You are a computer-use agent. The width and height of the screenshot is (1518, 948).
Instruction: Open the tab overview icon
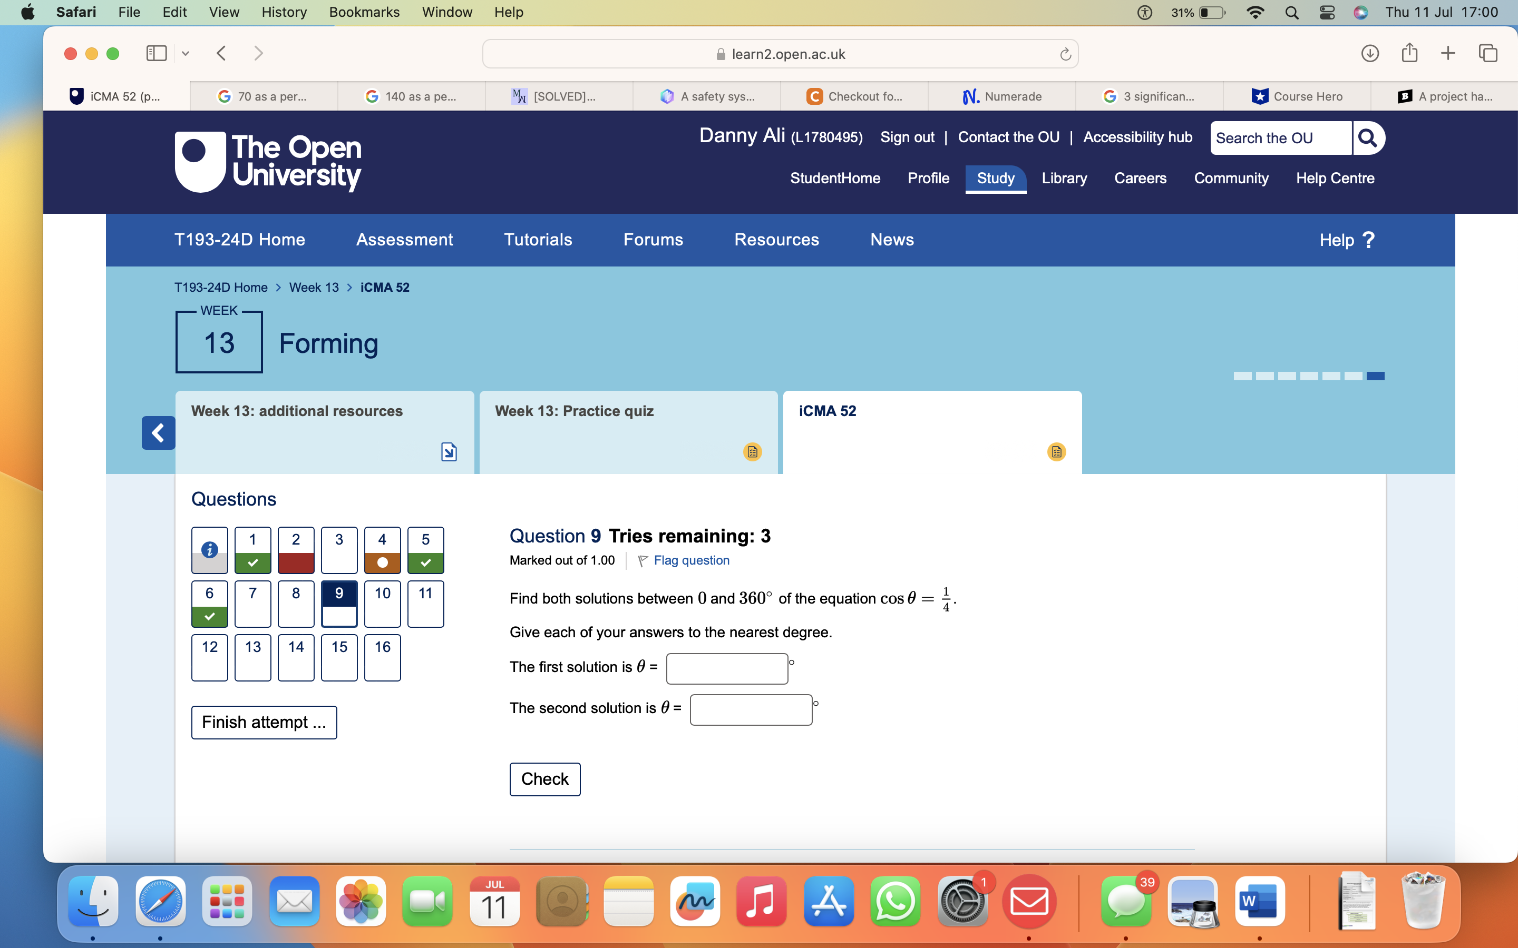click(1487, 53)
